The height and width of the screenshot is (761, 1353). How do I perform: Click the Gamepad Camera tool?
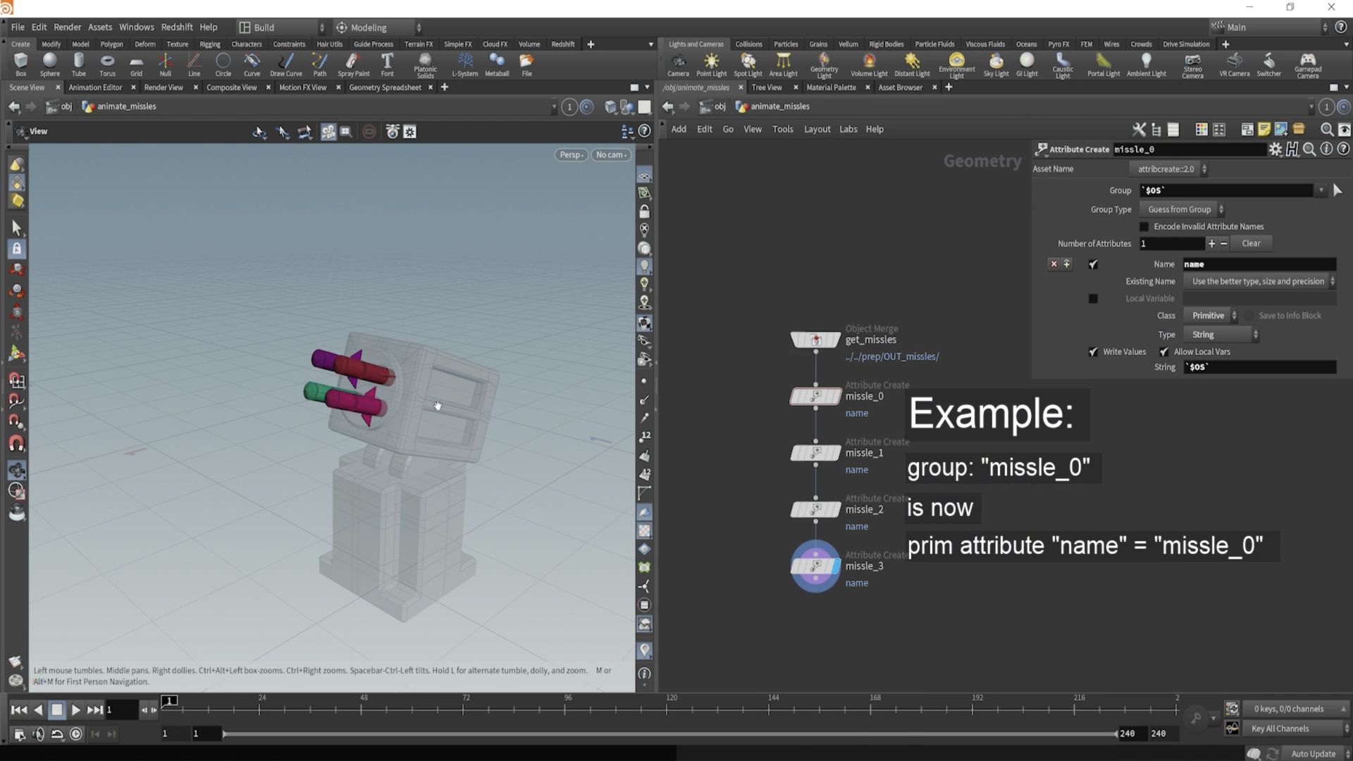pos(1307,66)
